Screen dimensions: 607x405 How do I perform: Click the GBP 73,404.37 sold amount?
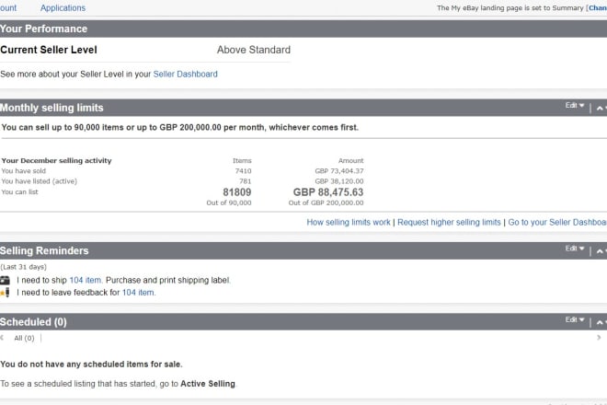[x=339, y=171]
